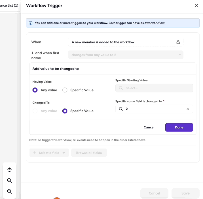
Task: Open the Specific Starting Value select box
Action: coord(154,88)
